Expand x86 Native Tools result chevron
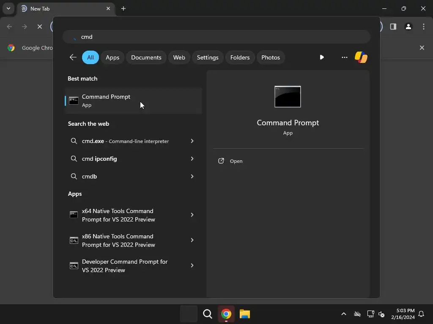The width and height of the screenshot is (433, 324). (192, 240)
